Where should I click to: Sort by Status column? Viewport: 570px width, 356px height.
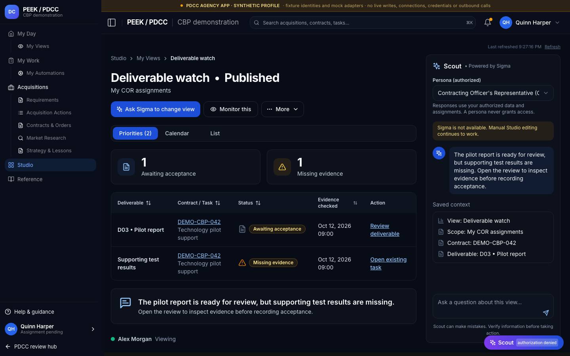249,203
